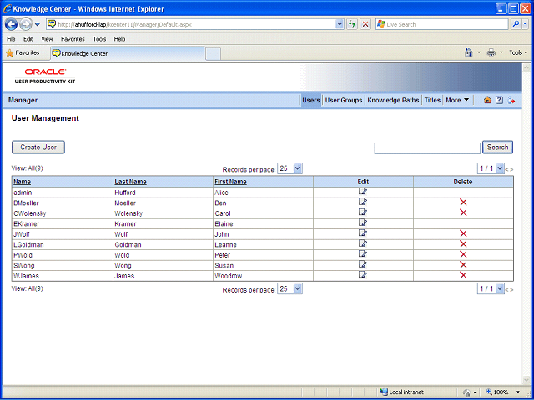Open the Tools menu in menu bar
This screenshot has width=534, height=400.
[x=99, y=39]
